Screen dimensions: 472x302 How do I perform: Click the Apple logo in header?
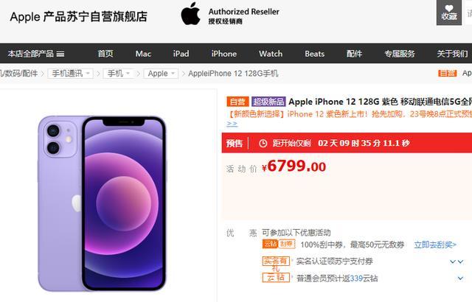(x=190, y=13)
